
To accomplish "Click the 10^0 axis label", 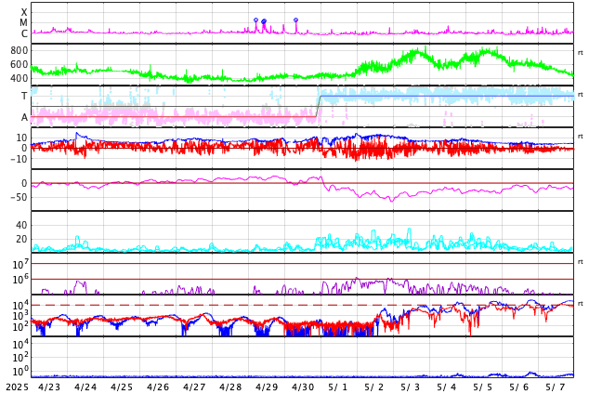I will (20, 371).
